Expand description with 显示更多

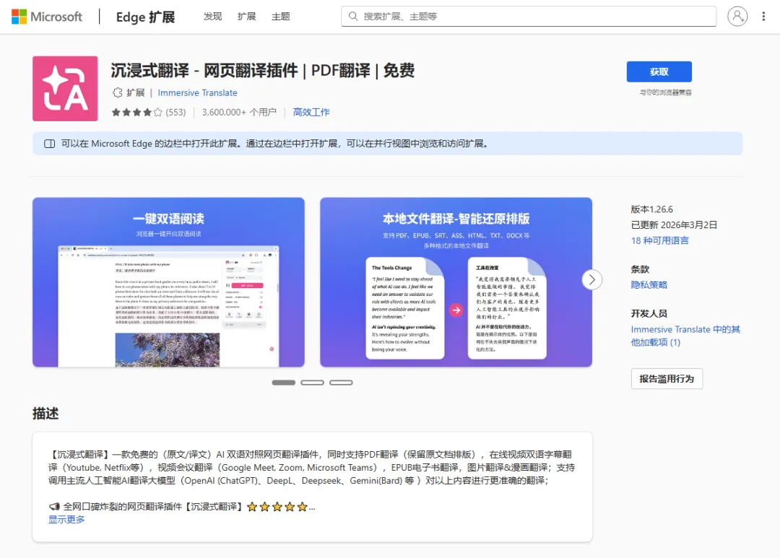(x=66, y=519)
